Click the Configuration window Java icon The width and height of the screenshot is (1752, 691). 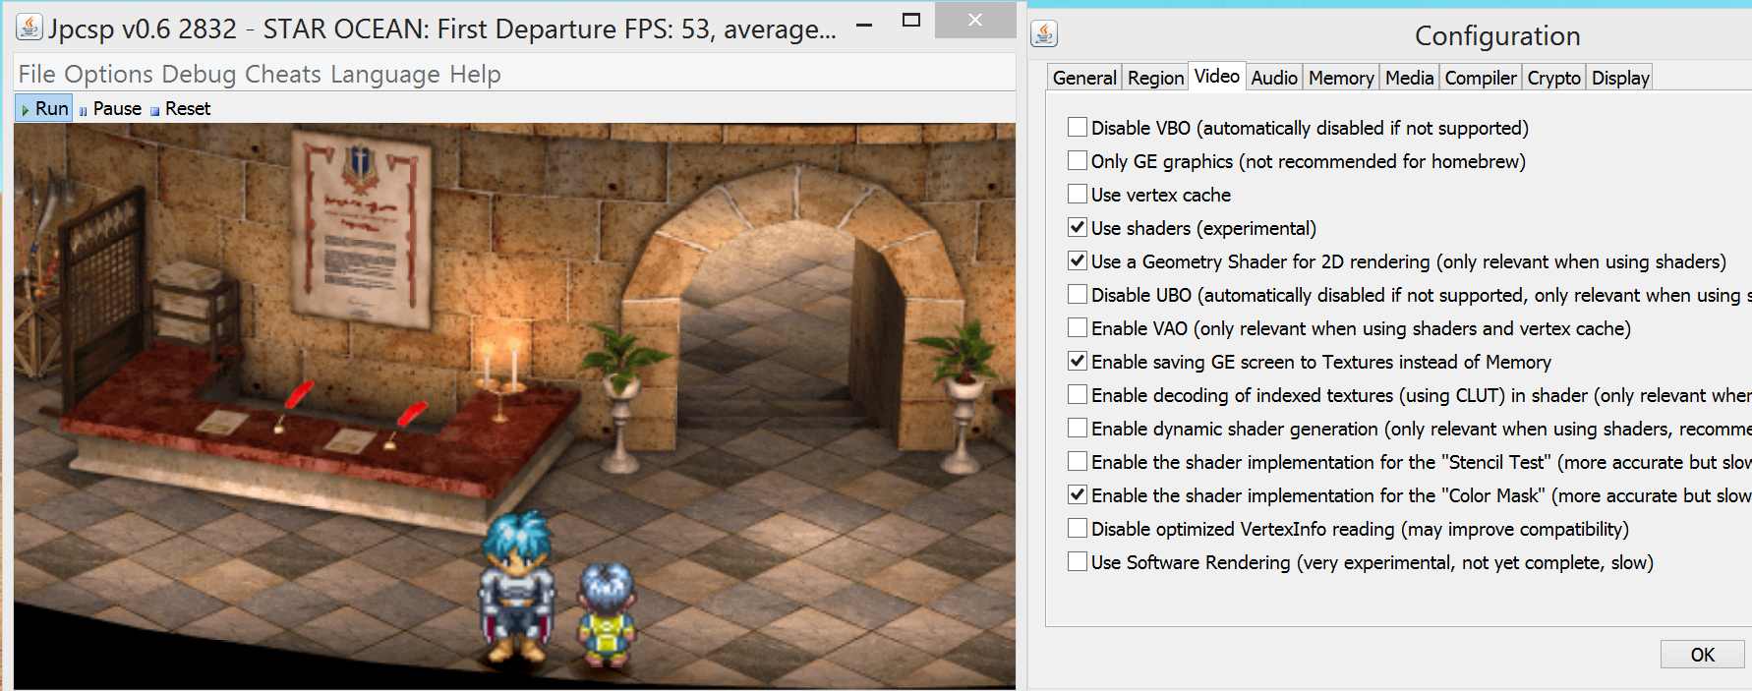[x=1044, y=34]
